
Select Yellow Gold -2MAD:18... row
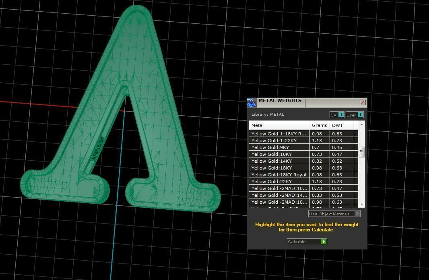tap(303, 202)
